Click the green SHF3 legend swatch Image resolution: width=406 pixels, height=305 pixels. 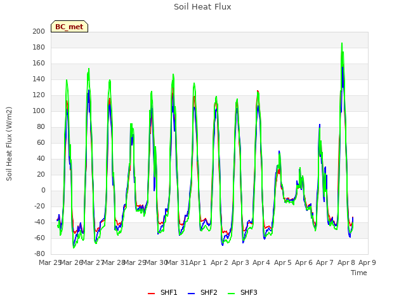pyautogui.click(x=231, y=293)
